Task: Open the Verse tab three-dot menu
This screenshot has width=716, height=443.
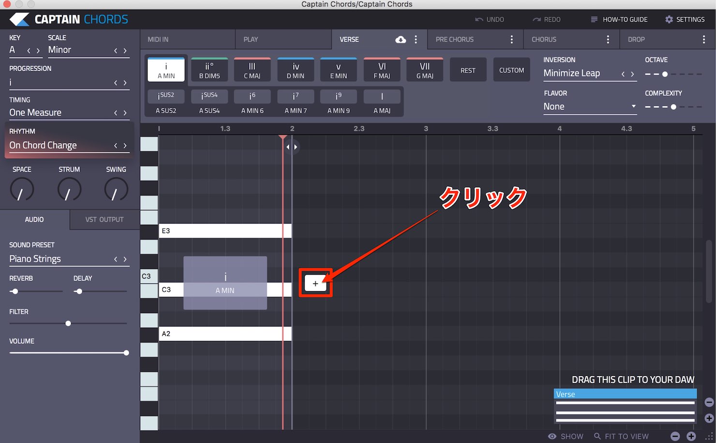Action: [416, 40]
